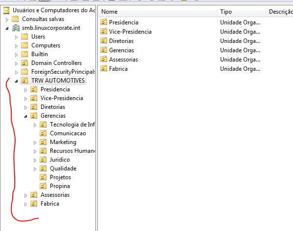Expand the Computers container
The height and width of the screenshot is (231, 293).
pyautogui.click(x=17, y=46)
